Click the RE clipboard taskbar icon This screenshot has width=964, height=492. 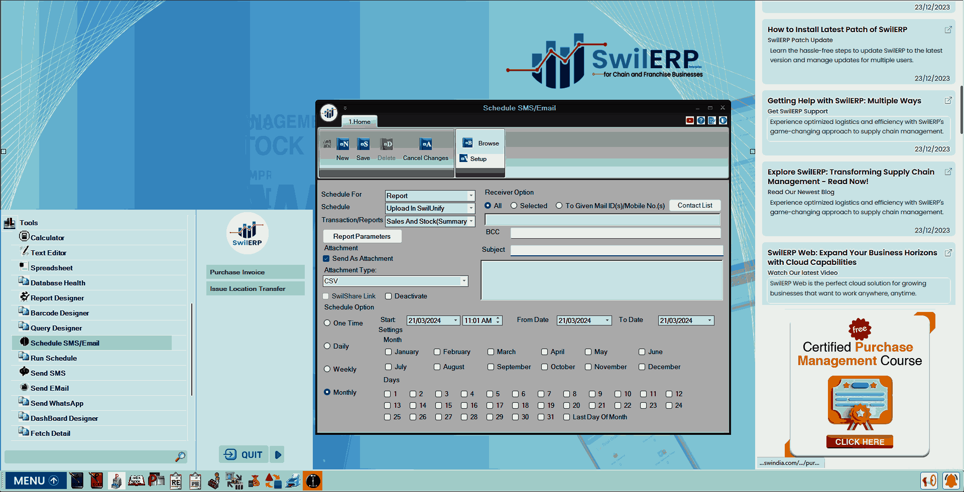pos(176,480)
